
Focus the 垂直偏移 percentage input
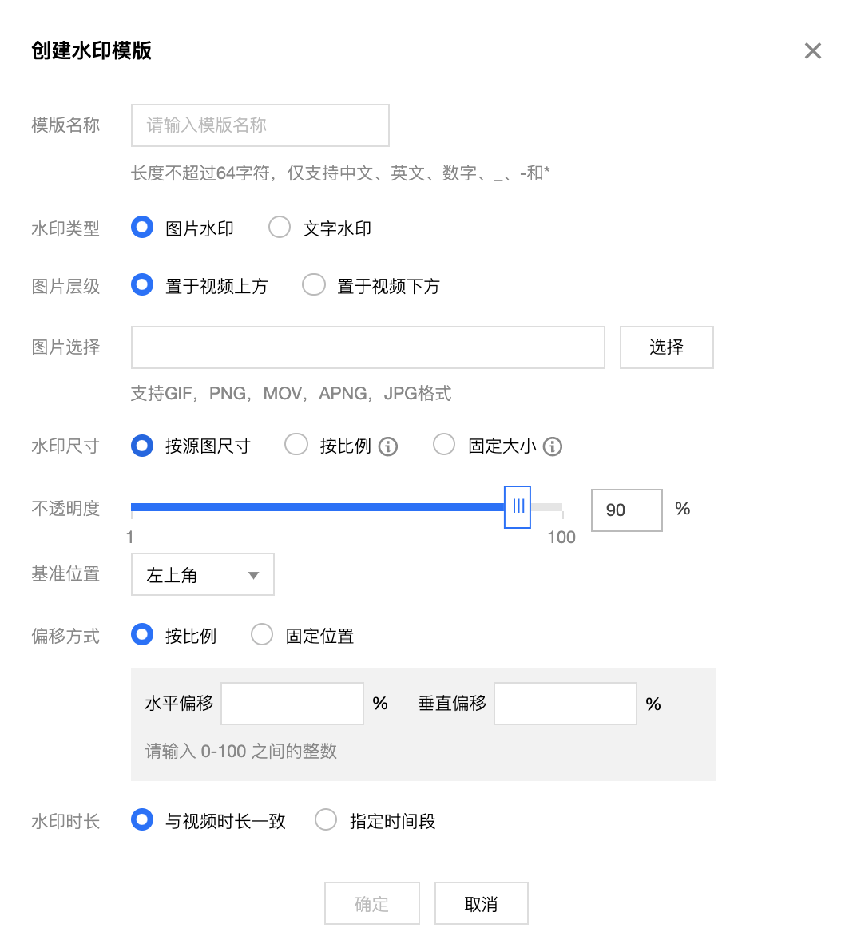[x=565, y=704]
